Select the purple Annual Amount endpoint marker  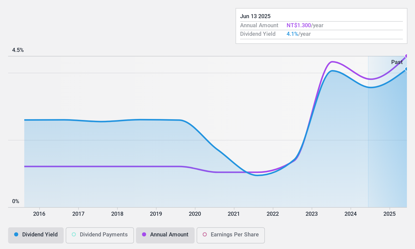[406, 56]
